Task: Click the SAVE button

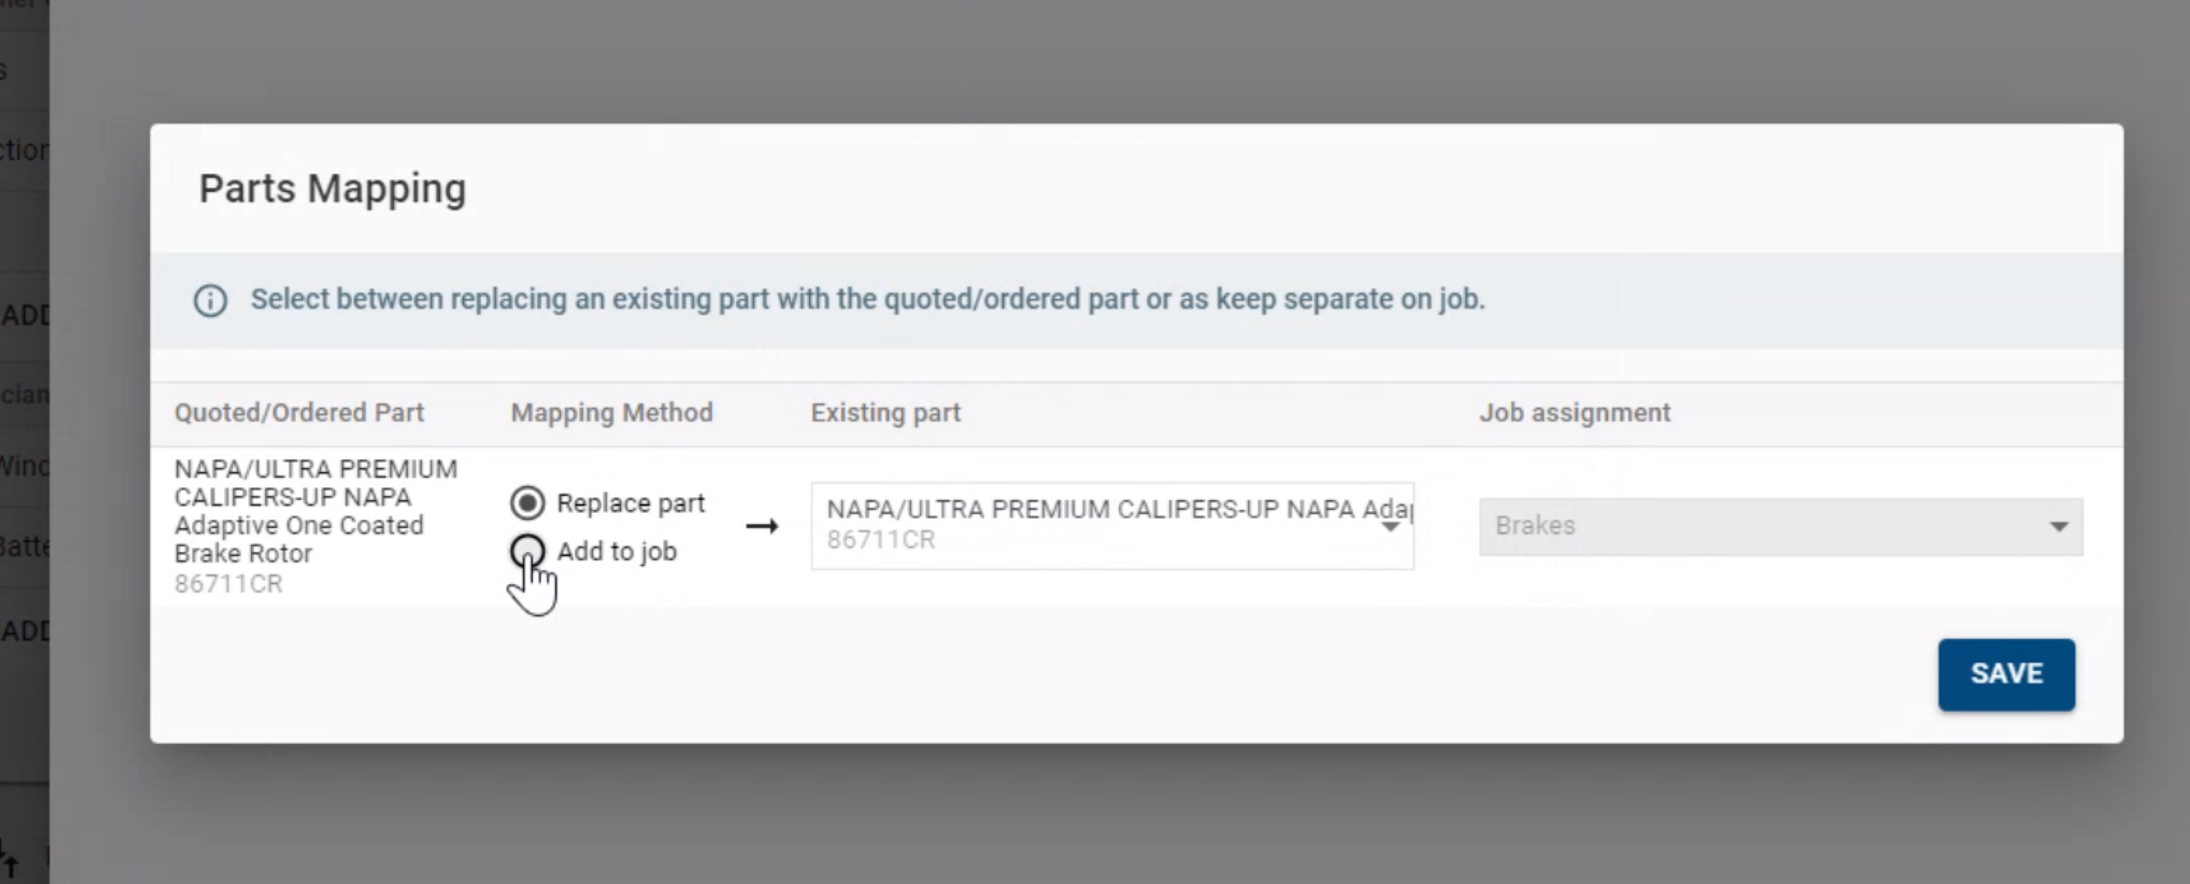Action: pyautogui.click(x=2006, y=673)
